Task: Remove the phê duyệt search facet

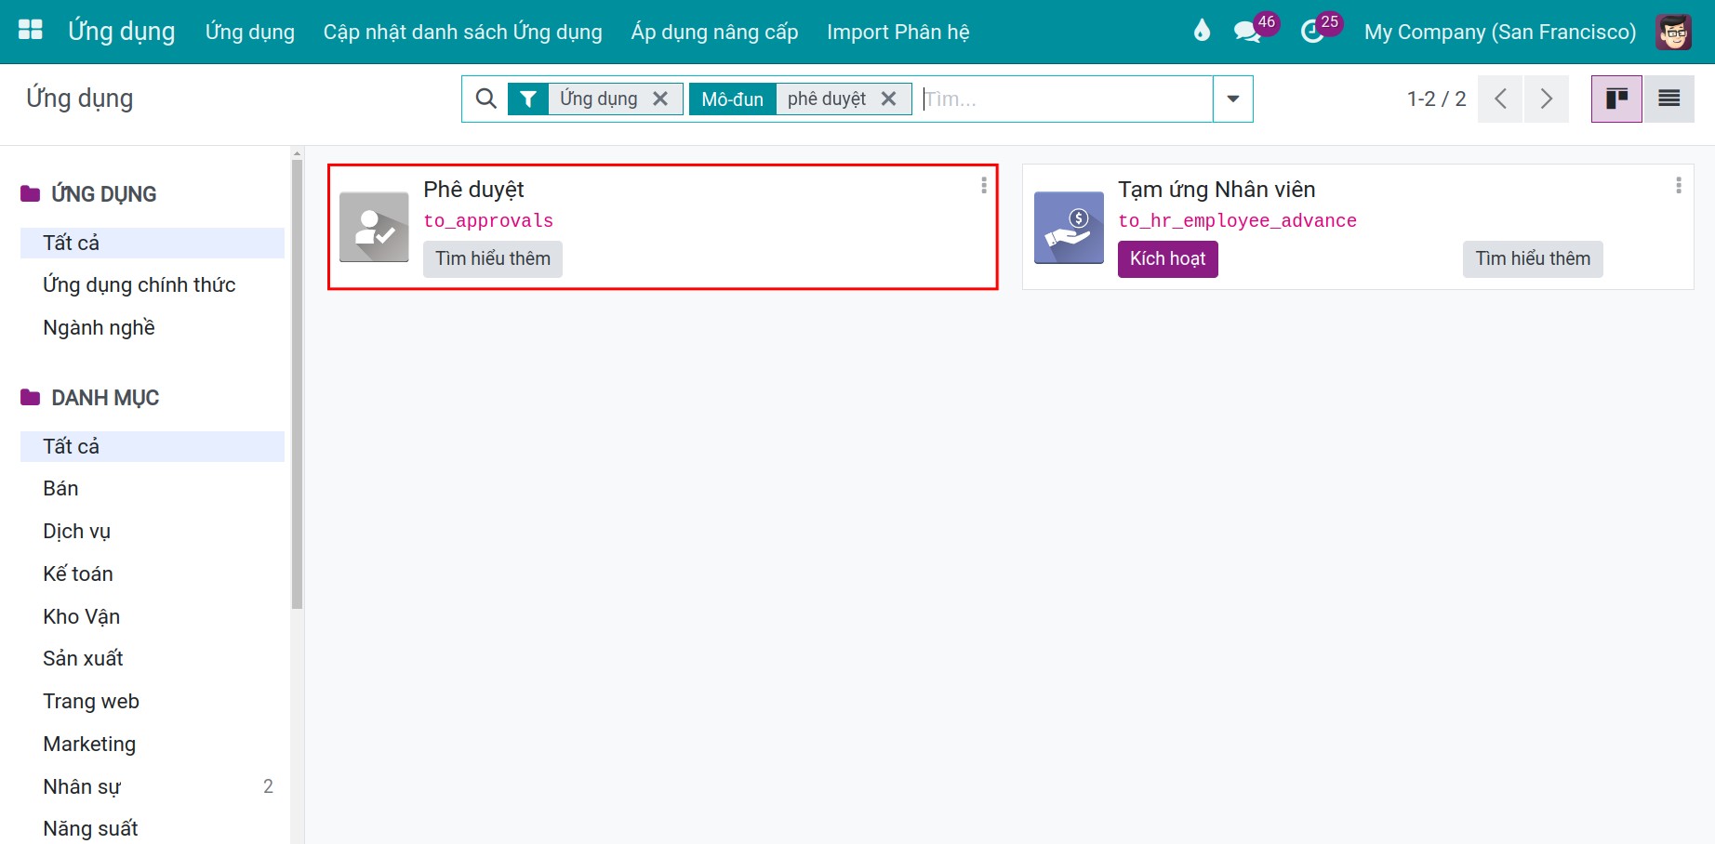Action: pos(889,99)
